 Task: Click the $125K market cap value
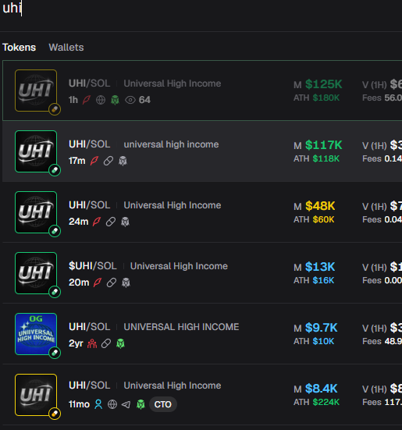point(324,84)
